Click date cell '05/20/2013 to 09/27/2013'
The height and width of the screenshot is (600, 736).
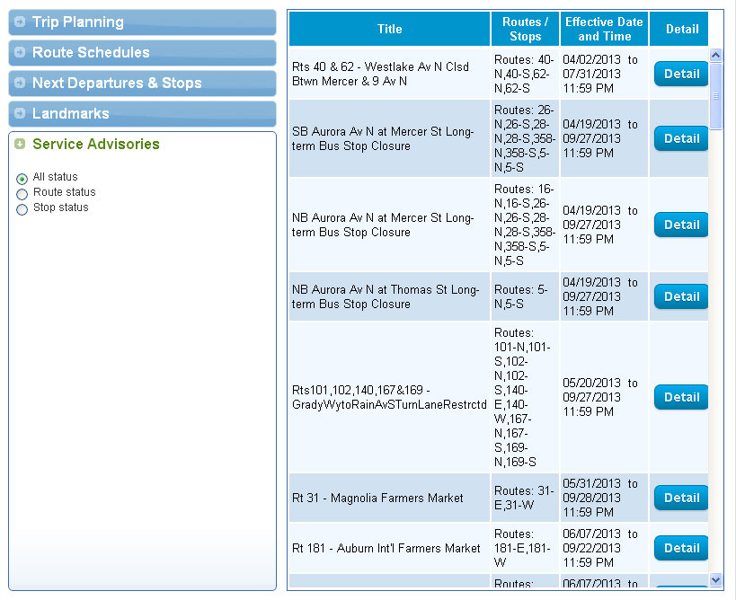604,397
